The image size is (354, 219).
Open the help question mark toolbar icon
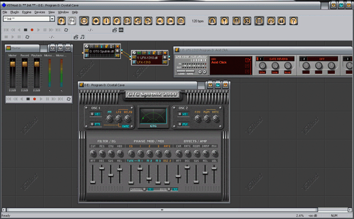tap(293, 21)
